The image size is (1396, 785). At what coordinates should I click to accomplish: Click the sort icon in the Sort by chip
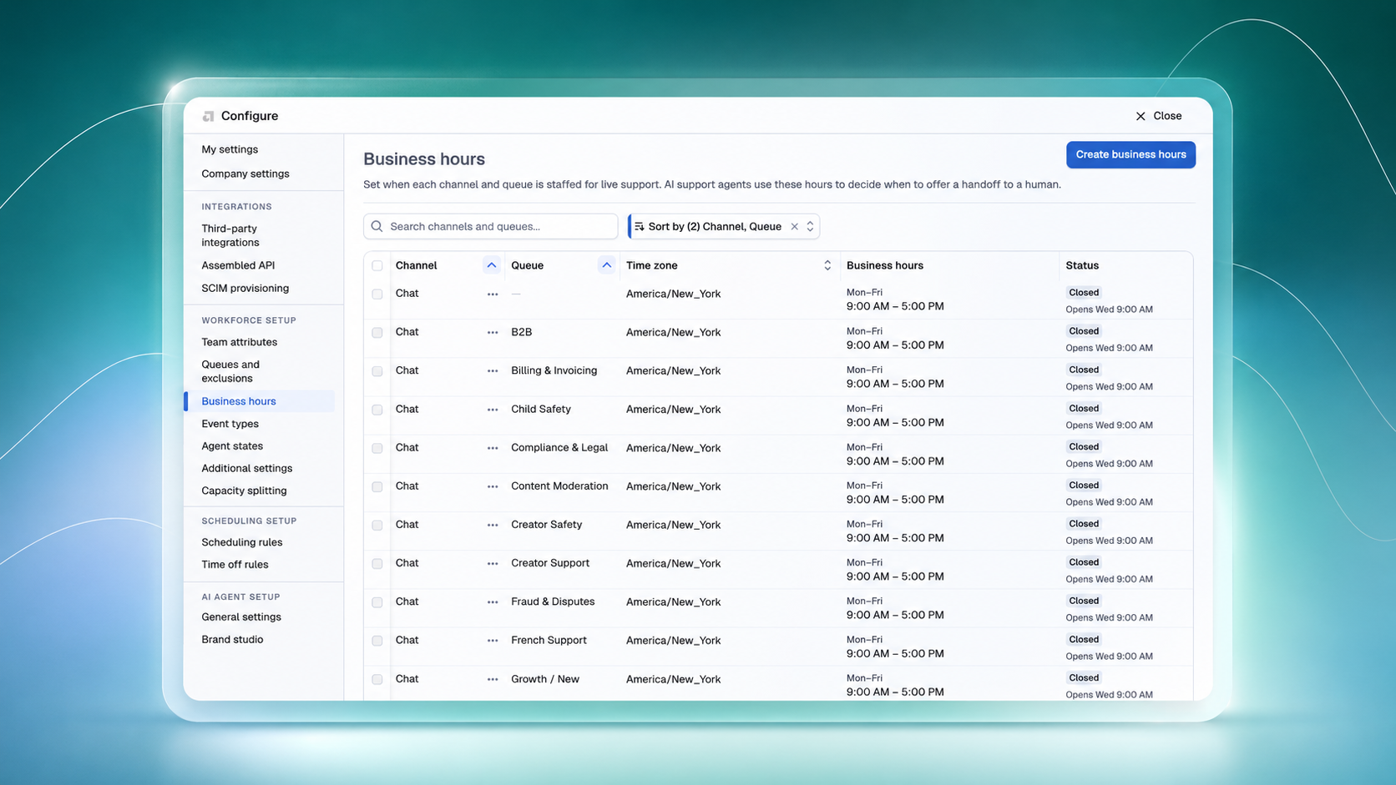[639, 227]
